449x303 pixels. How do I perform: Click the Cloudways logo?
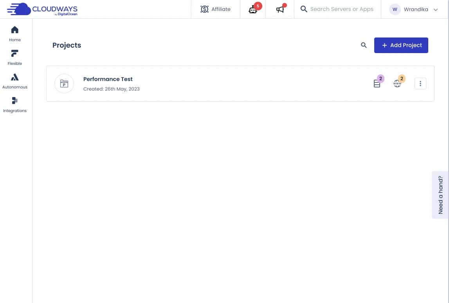click(42, 9)
